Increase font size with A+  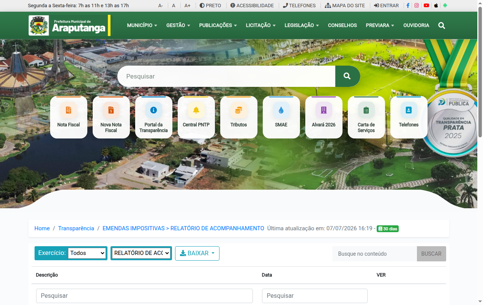tap(188, 6)
